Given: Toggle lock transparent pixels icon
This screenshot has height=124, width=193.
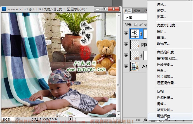Looking at the screenshot, I should tap(136, 24).
